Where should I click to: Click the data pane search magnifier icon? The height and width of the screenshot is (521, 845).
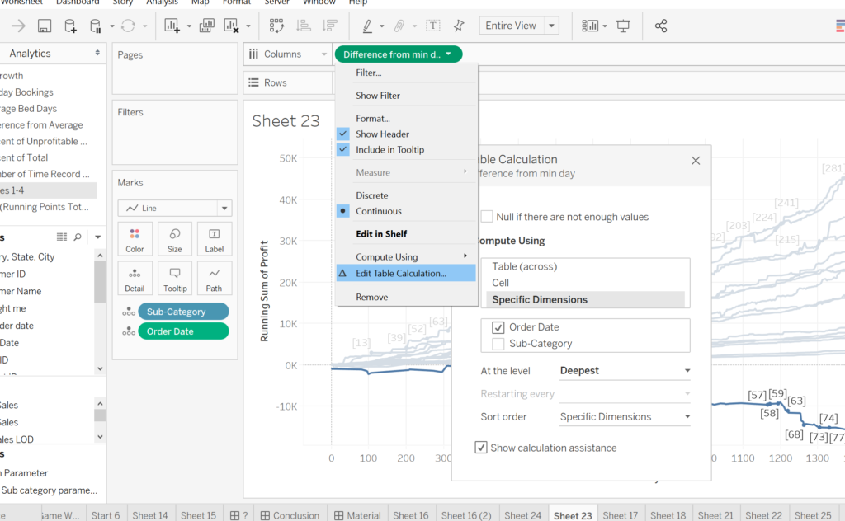(78, 237)
